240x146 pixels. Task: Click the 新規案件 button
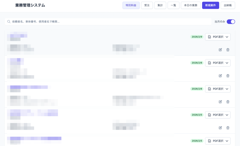coord(210,5)
